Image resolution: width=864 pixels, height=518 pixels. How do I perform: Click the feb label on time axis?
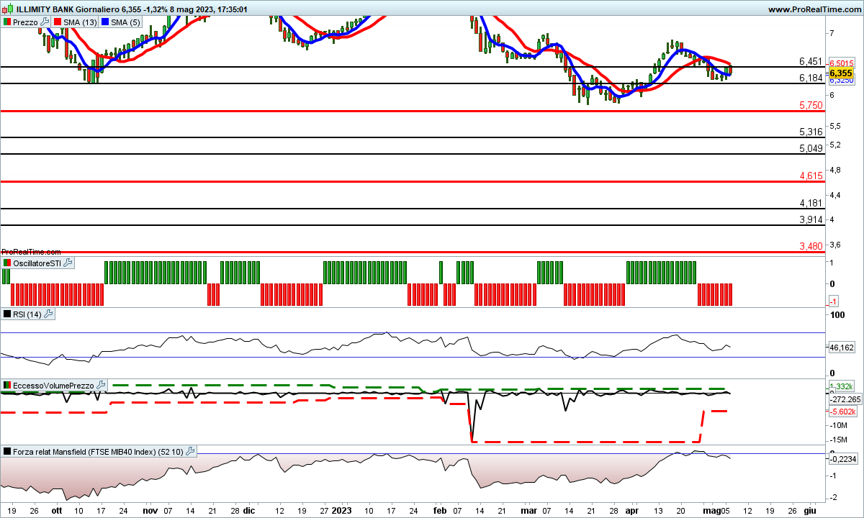tap(440, 509)
